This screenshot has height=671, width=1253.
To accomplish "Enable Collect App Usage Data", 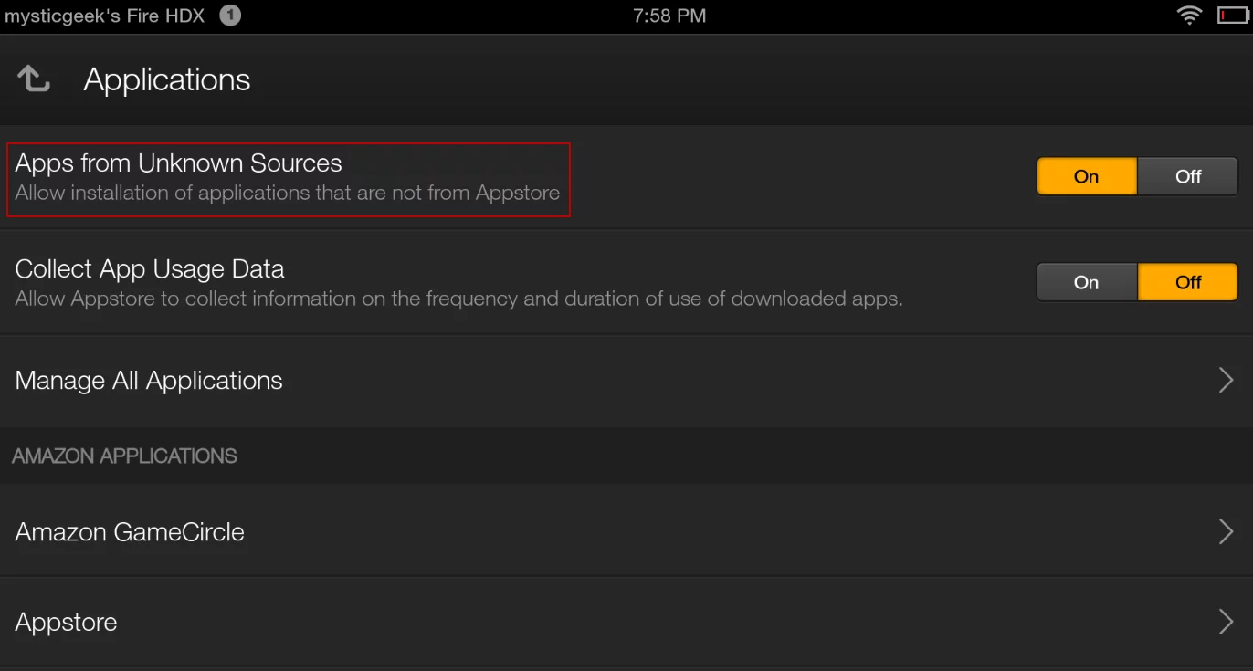I will 1087,282.
